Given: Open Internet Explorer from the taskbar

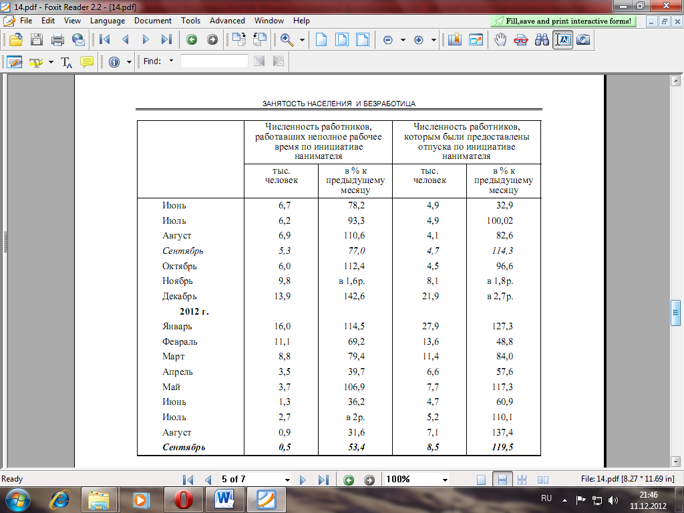Looking at the screenshot, I should [x=59, y=500].
